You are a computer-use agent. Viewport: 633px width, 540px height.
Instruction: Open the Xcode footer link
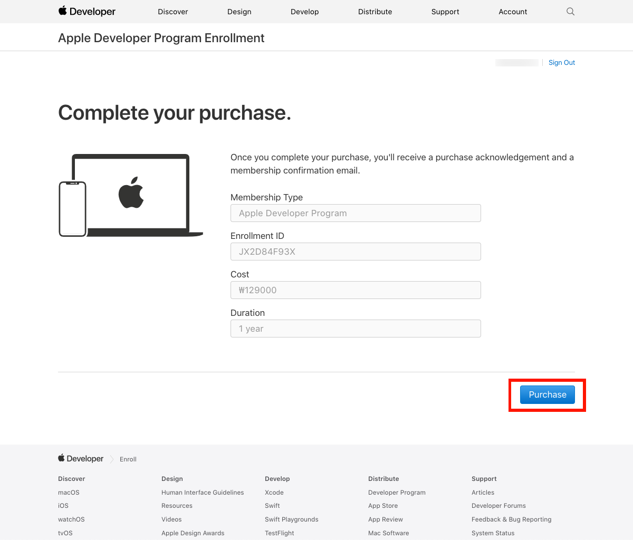(274, 493)
